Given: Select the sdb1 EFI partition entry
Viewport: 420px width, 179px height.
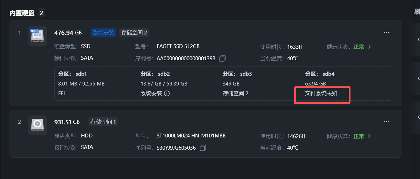Looking at the screenshot, I should coord(62,94).
